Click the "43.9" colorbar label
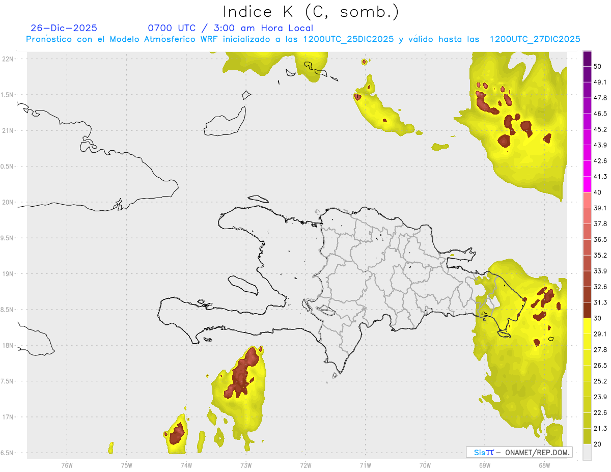Image resolution: width=611 pixels, height=472 pixels. tap(600, 145)
